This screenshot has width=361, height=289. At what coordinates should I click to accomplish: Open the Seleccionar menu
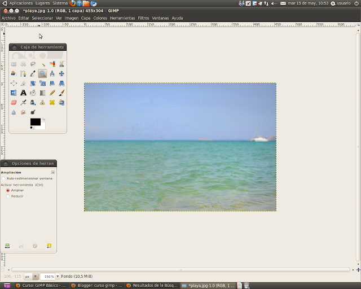tap(42, 18)
